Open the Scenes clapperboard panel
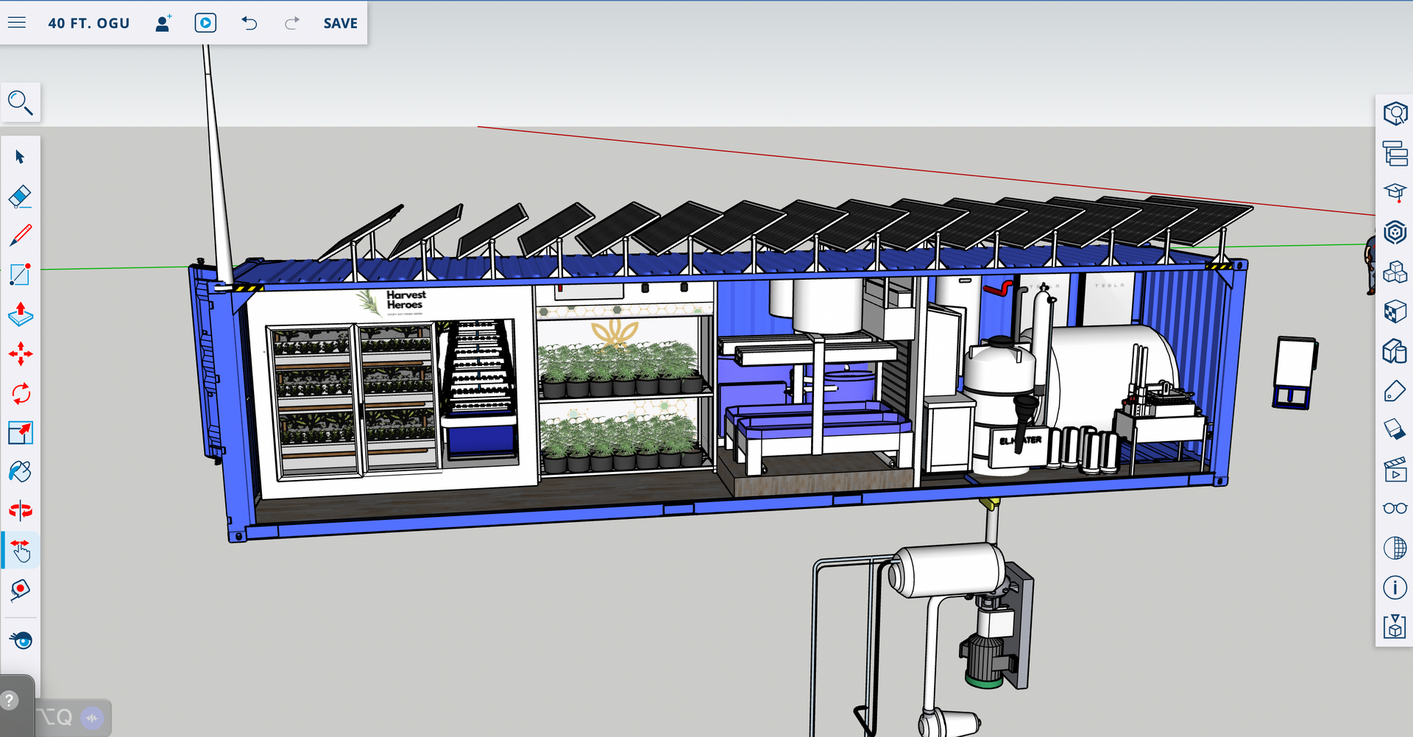The image size is (1413, 737). 1395,470
